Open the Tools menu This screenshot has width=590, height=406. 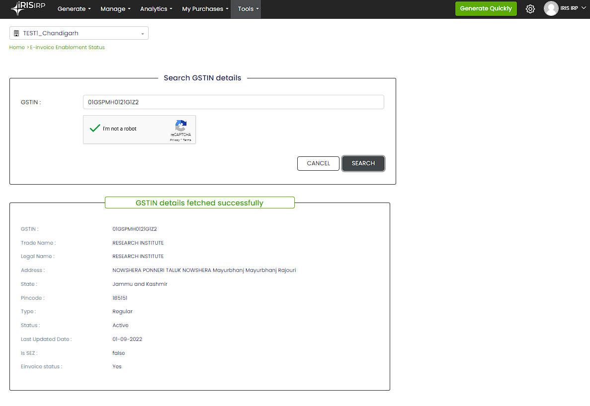pos(248,9)
